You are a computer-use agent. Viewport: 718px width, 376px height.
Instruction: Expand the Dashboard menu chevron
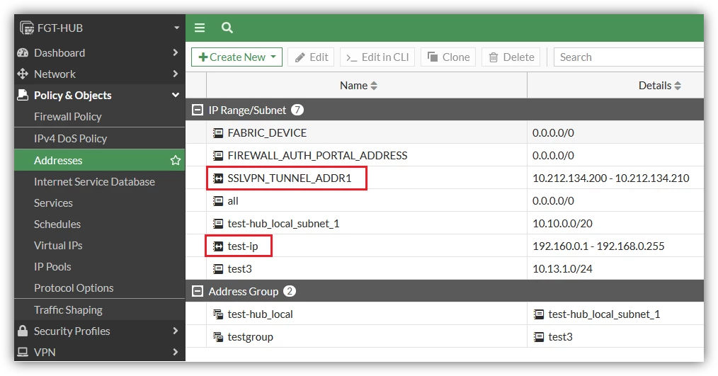(176, 52)
